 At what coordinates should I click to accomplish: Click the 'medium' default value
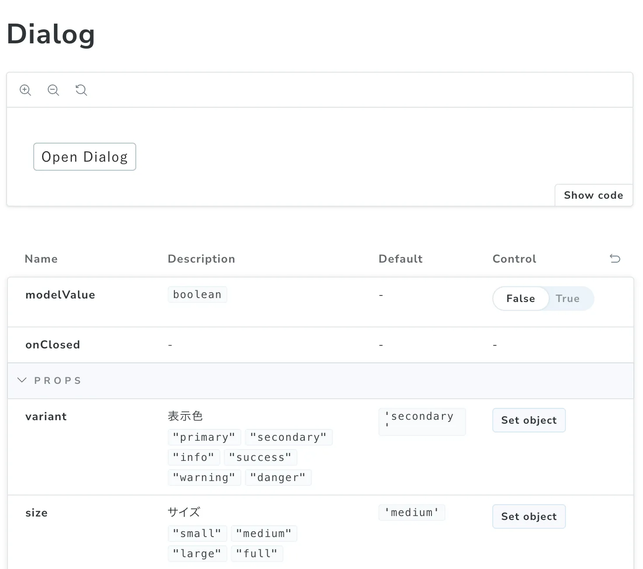[412, 513]
